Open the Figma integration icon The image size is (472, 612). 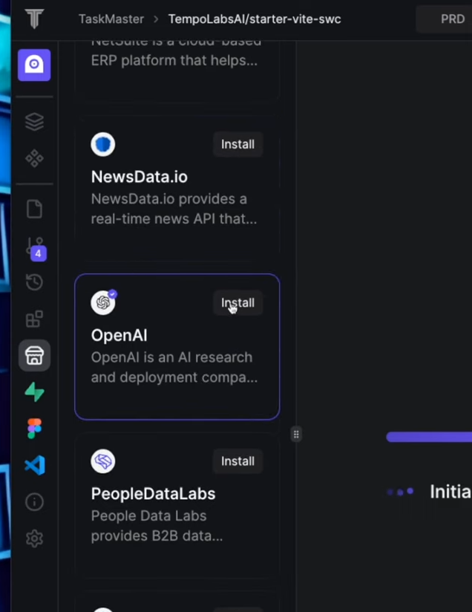tap(34, 429)
